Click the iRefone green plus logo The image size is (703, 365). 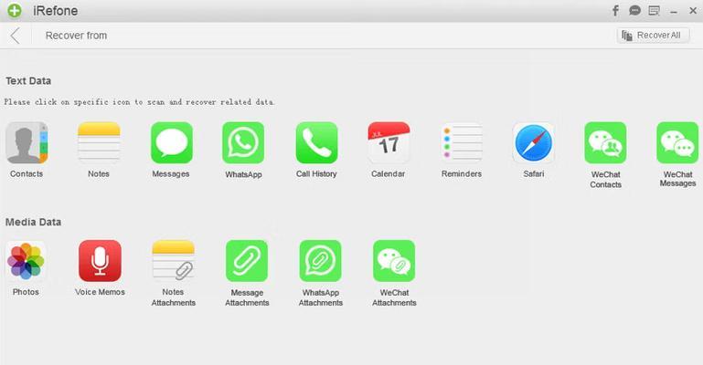pos(15,10)
